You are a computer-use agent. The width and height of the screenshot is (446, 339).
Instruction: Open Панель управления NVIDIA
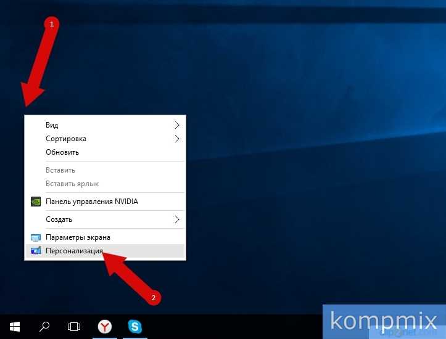pos(105,202)
